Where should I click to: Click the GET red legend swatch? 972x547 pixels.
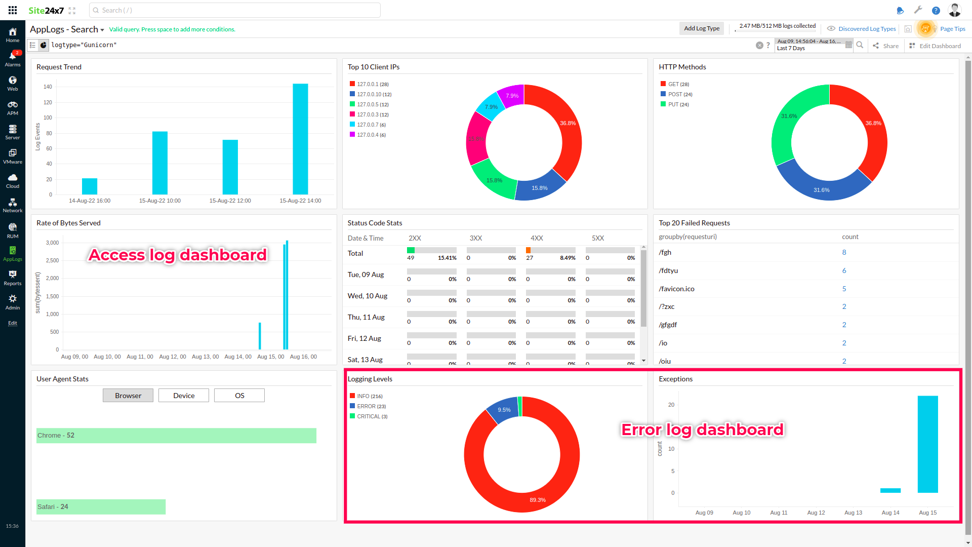(663, 84)
